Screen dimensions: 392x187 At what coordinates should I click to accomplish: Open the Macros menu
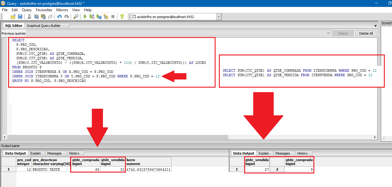click(x=62, y=10)
